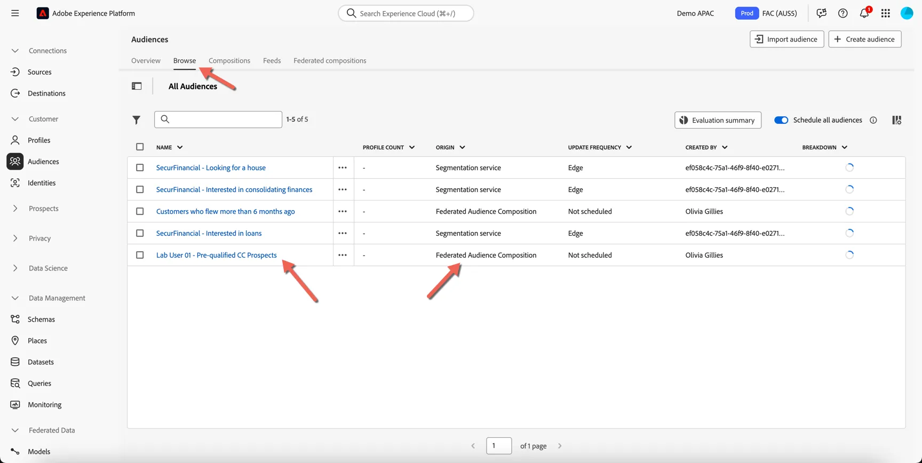Viewport: 922px width, 463px height.
Task: Open Lab User 01 Pre-qualified CC Prospects
Action: tap(217, 255)
